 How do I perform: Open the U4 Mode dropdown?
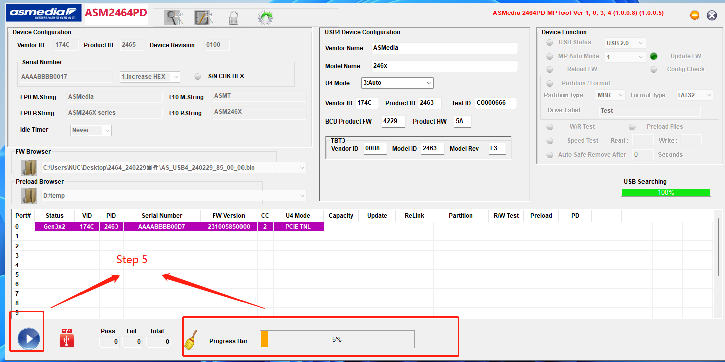click(397, 83)
